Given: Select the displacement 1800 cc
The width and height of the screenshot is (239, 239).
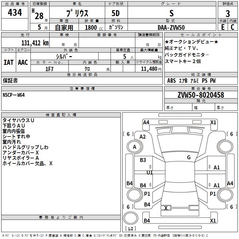Looking at the screenshot, I should click(94, 27).
